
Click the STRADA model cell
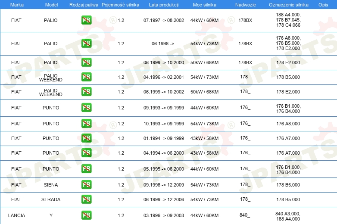[x=51, y=199]
